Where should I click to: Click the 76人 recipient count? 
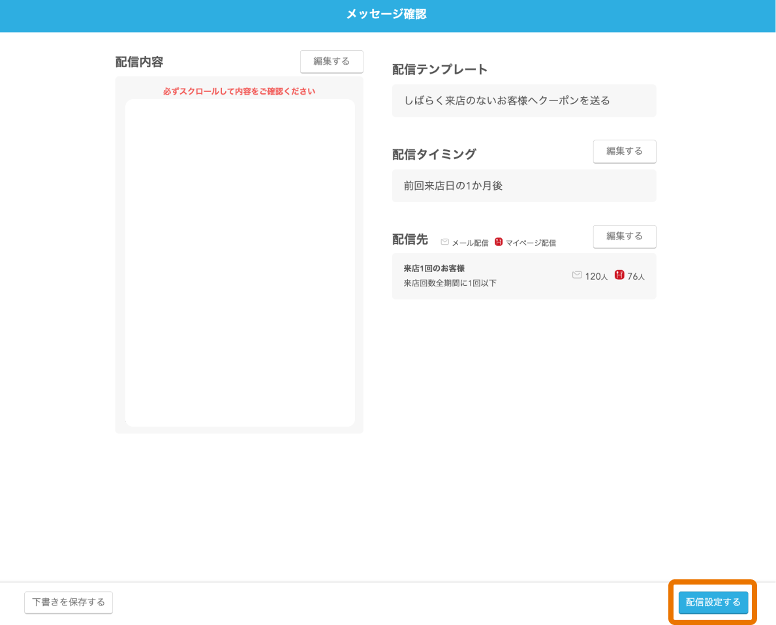click(636, 276)
